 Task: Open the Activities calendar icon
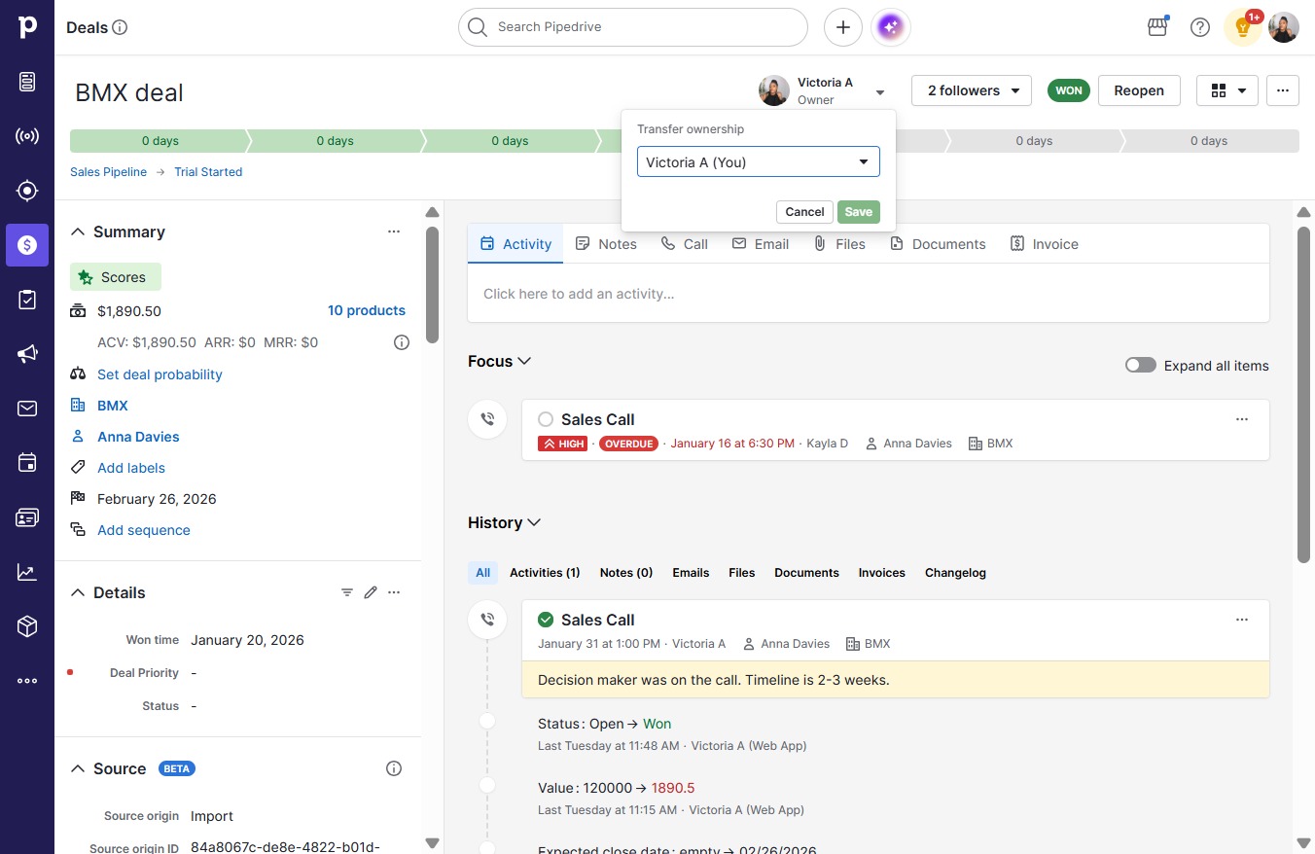pos(27,463)
